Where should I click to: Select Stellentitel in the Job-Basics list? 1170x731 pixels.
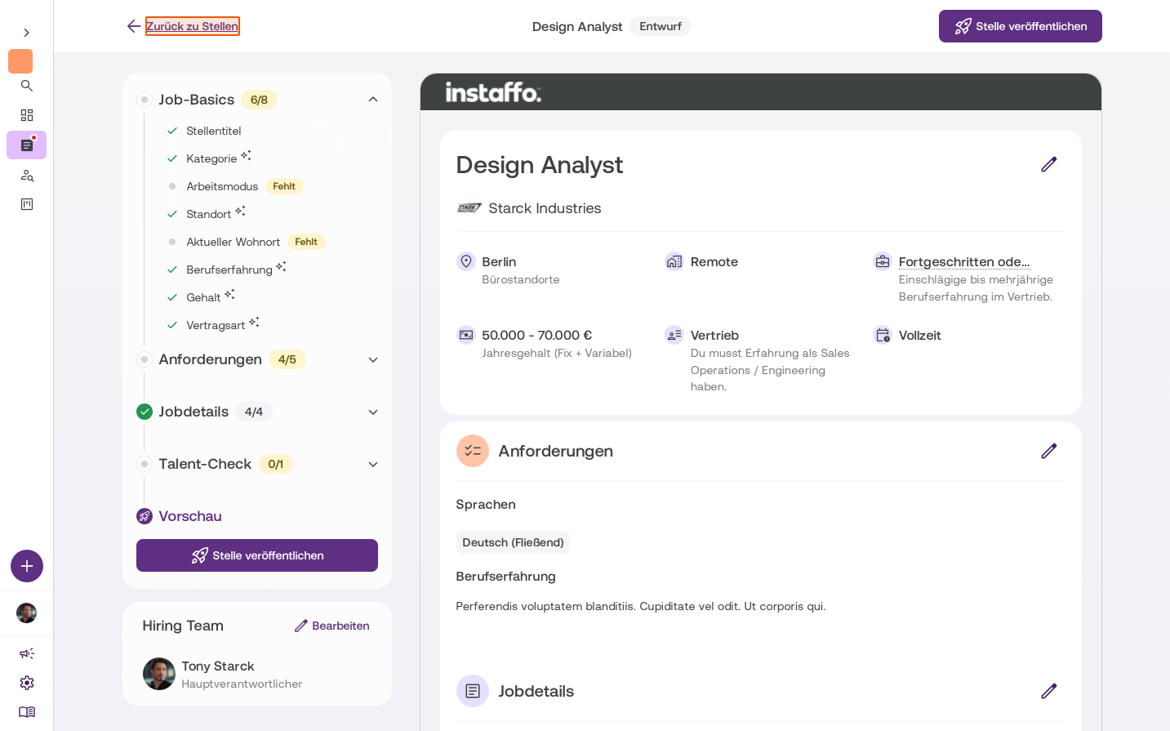pos(213,131)
